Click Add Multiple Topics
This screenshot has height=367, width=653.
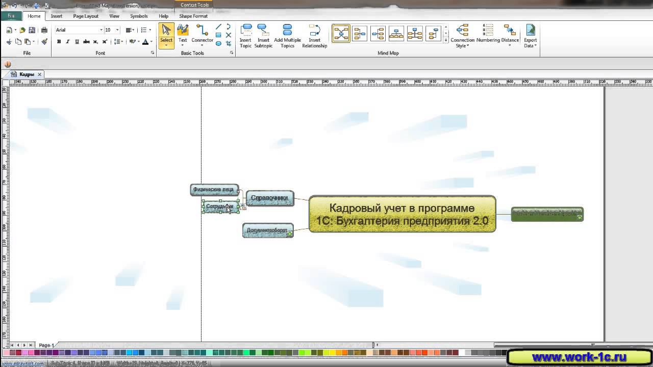[x=287, y=36]
